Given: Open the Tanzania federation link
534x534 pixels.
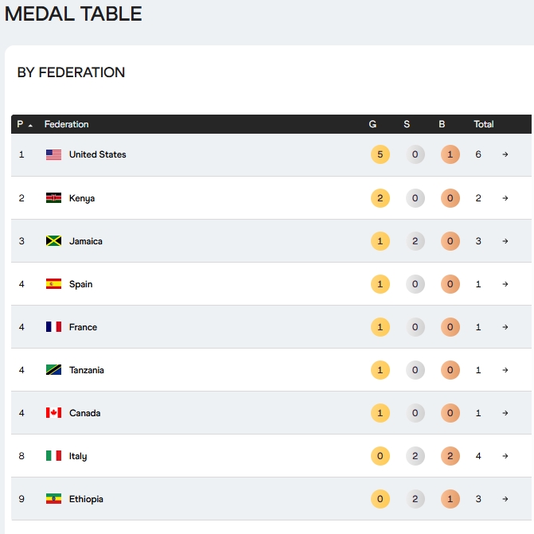Looking at the screenshot, I should (x=87, y=370).
